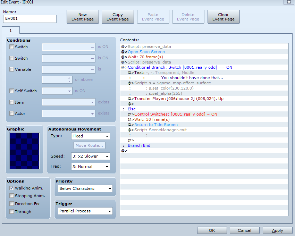Open the Self Switch dropdown

point(57,91)
